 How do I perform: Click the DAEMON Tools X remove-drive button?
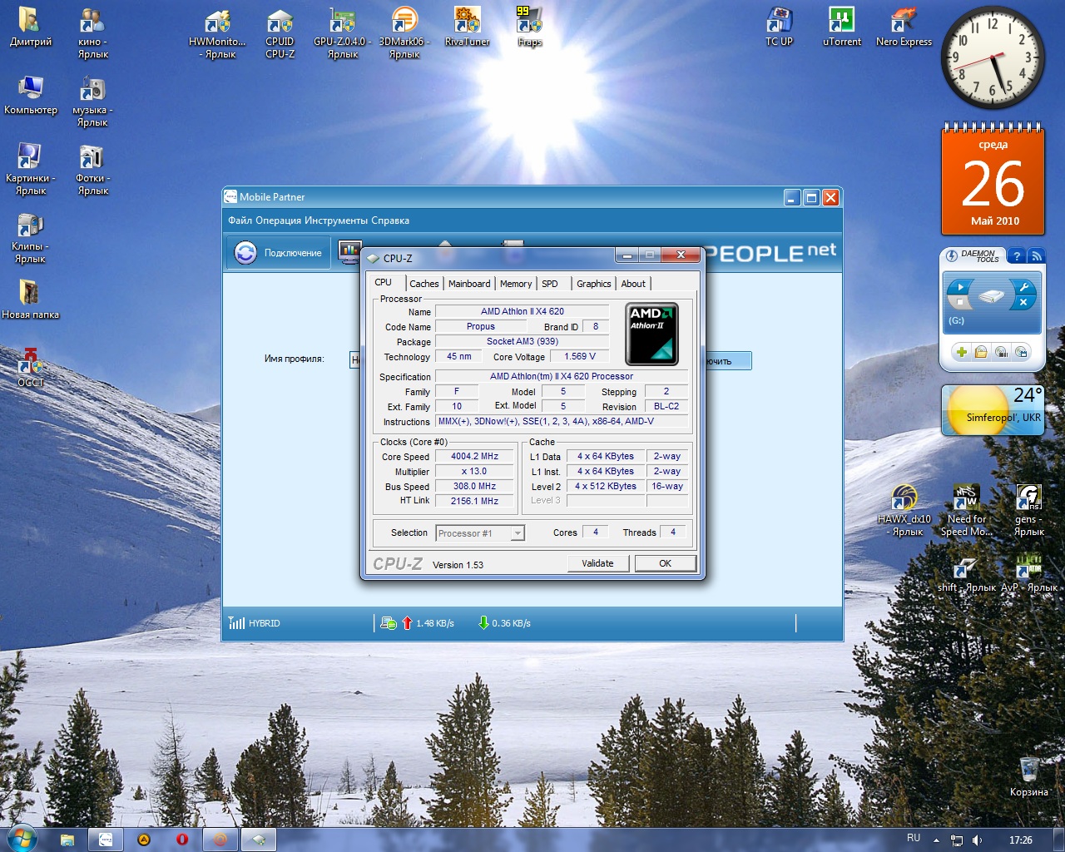coord(1023,303)
